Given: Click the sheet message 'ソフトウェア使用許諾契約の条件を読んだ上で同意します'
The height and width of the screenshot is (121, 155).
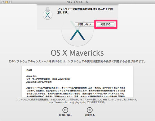Looking at the screenshot, I should point(85,11).
